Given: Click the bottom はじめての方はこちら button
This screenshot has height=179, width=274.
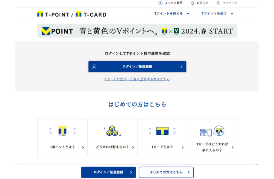Looking at the screenshot, I should 166,172.
